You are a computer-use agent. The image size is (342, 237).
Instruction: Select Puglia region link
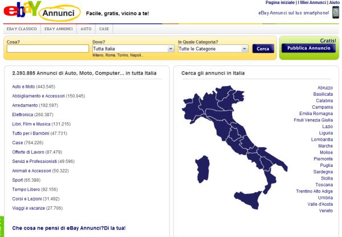coord(327,165)
